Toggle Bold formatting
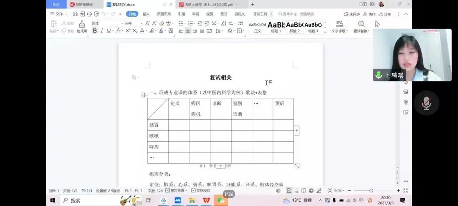The height and width of the screenshot is (206, 458). click(95, 31)
